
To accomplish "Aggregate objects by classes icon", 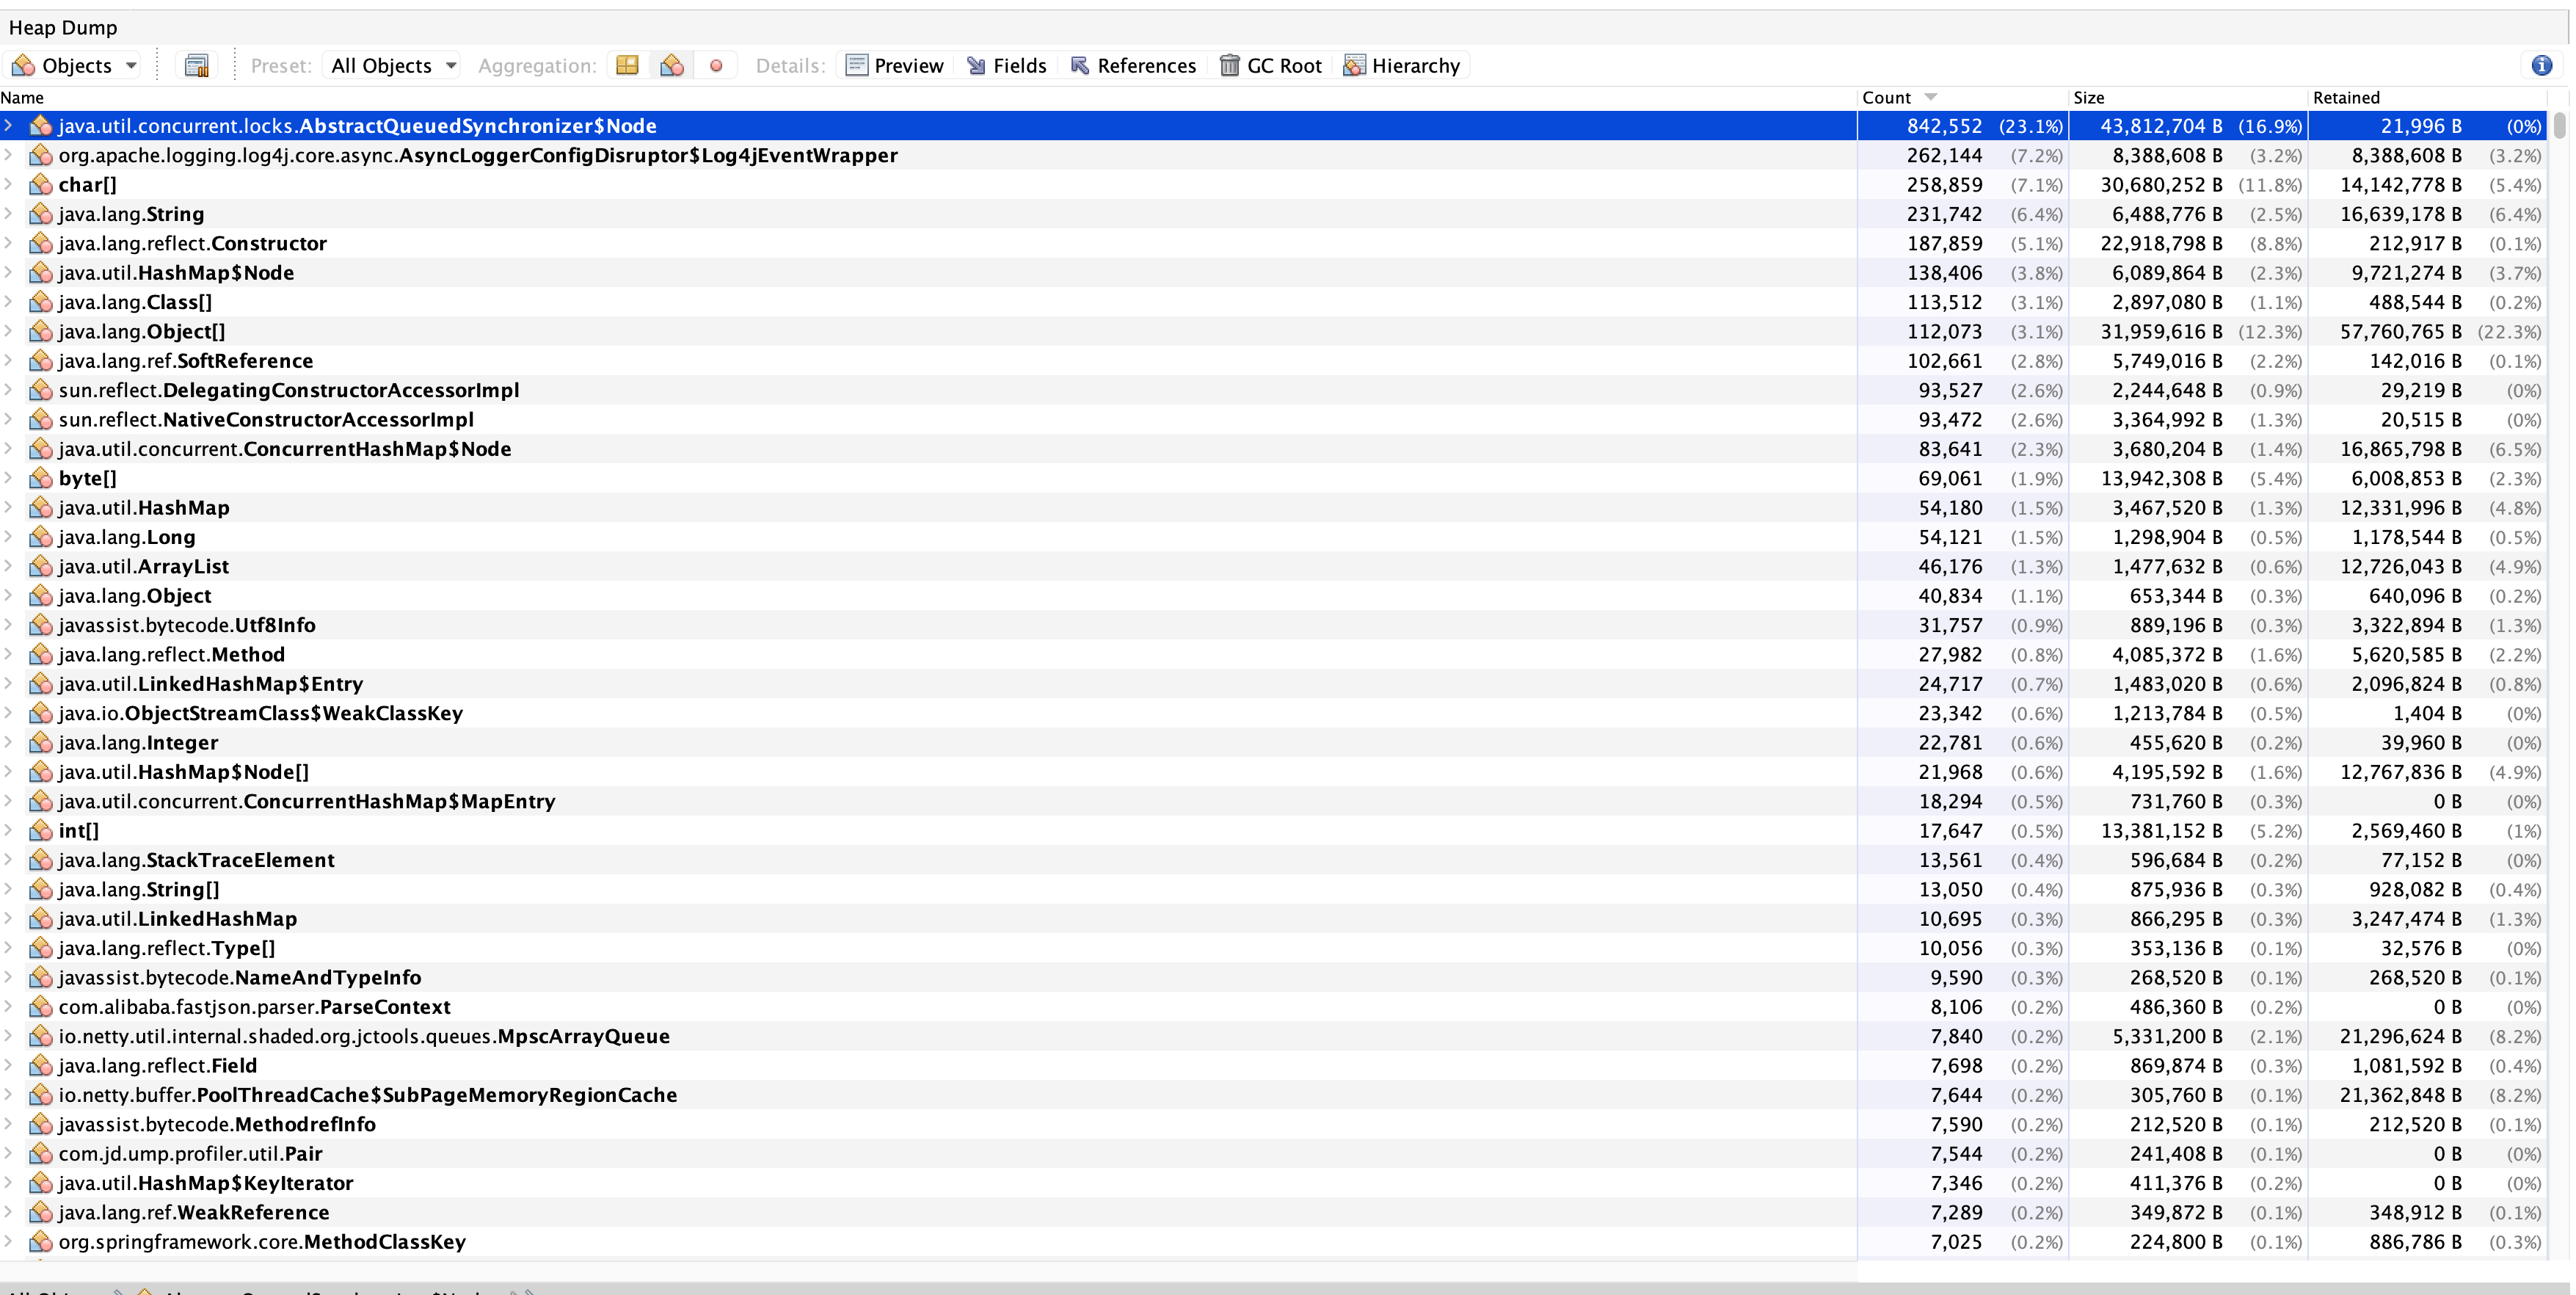I will [672, 66].
